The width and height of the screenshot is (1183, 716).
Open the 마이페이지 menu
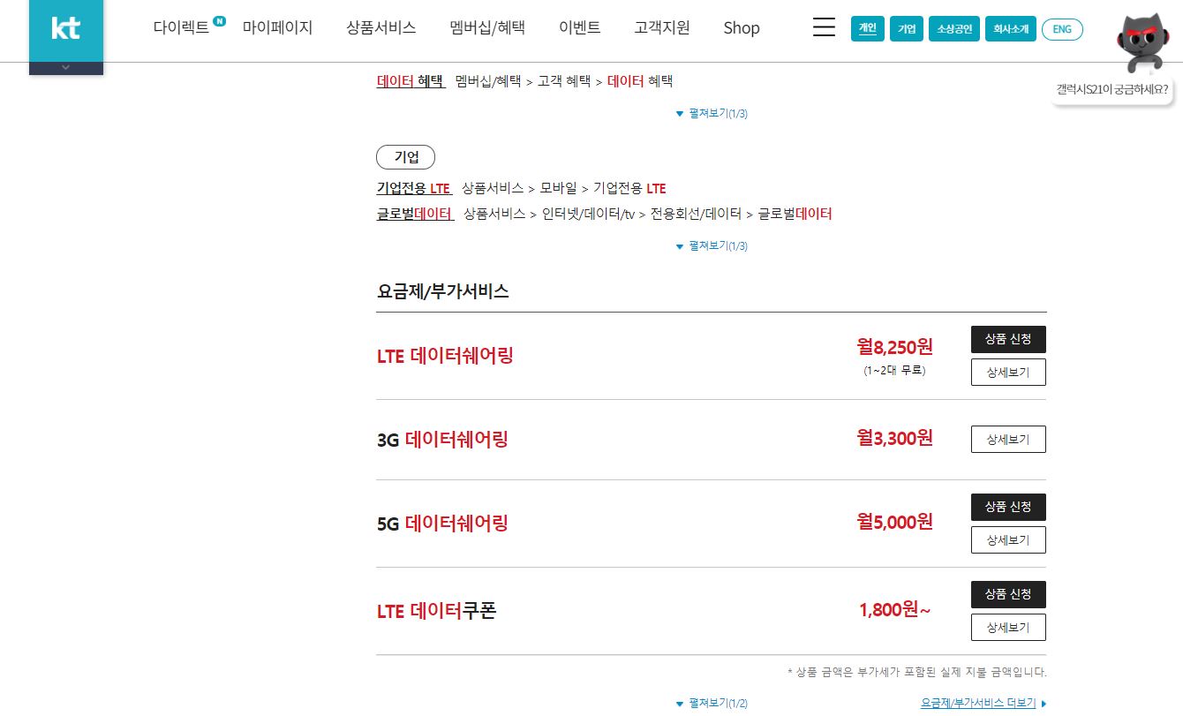pyautogui.click(x=278, y=27)
